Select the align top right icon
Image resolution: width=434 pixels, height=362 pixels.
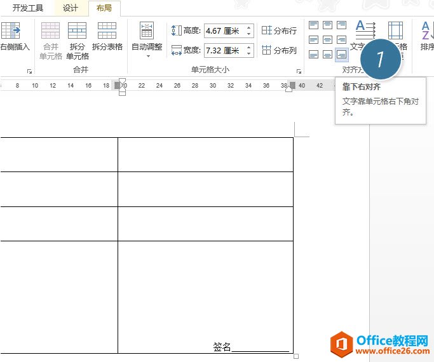[341, 25]
